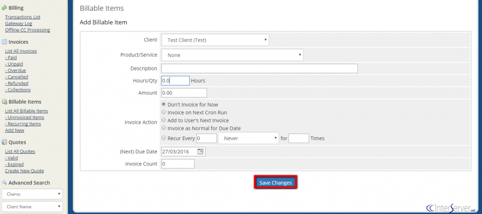Image resolution: width=482 pixels, height=214 pixels.
Task: Open the Client Name search field dropdown
Action: [32, 206]
